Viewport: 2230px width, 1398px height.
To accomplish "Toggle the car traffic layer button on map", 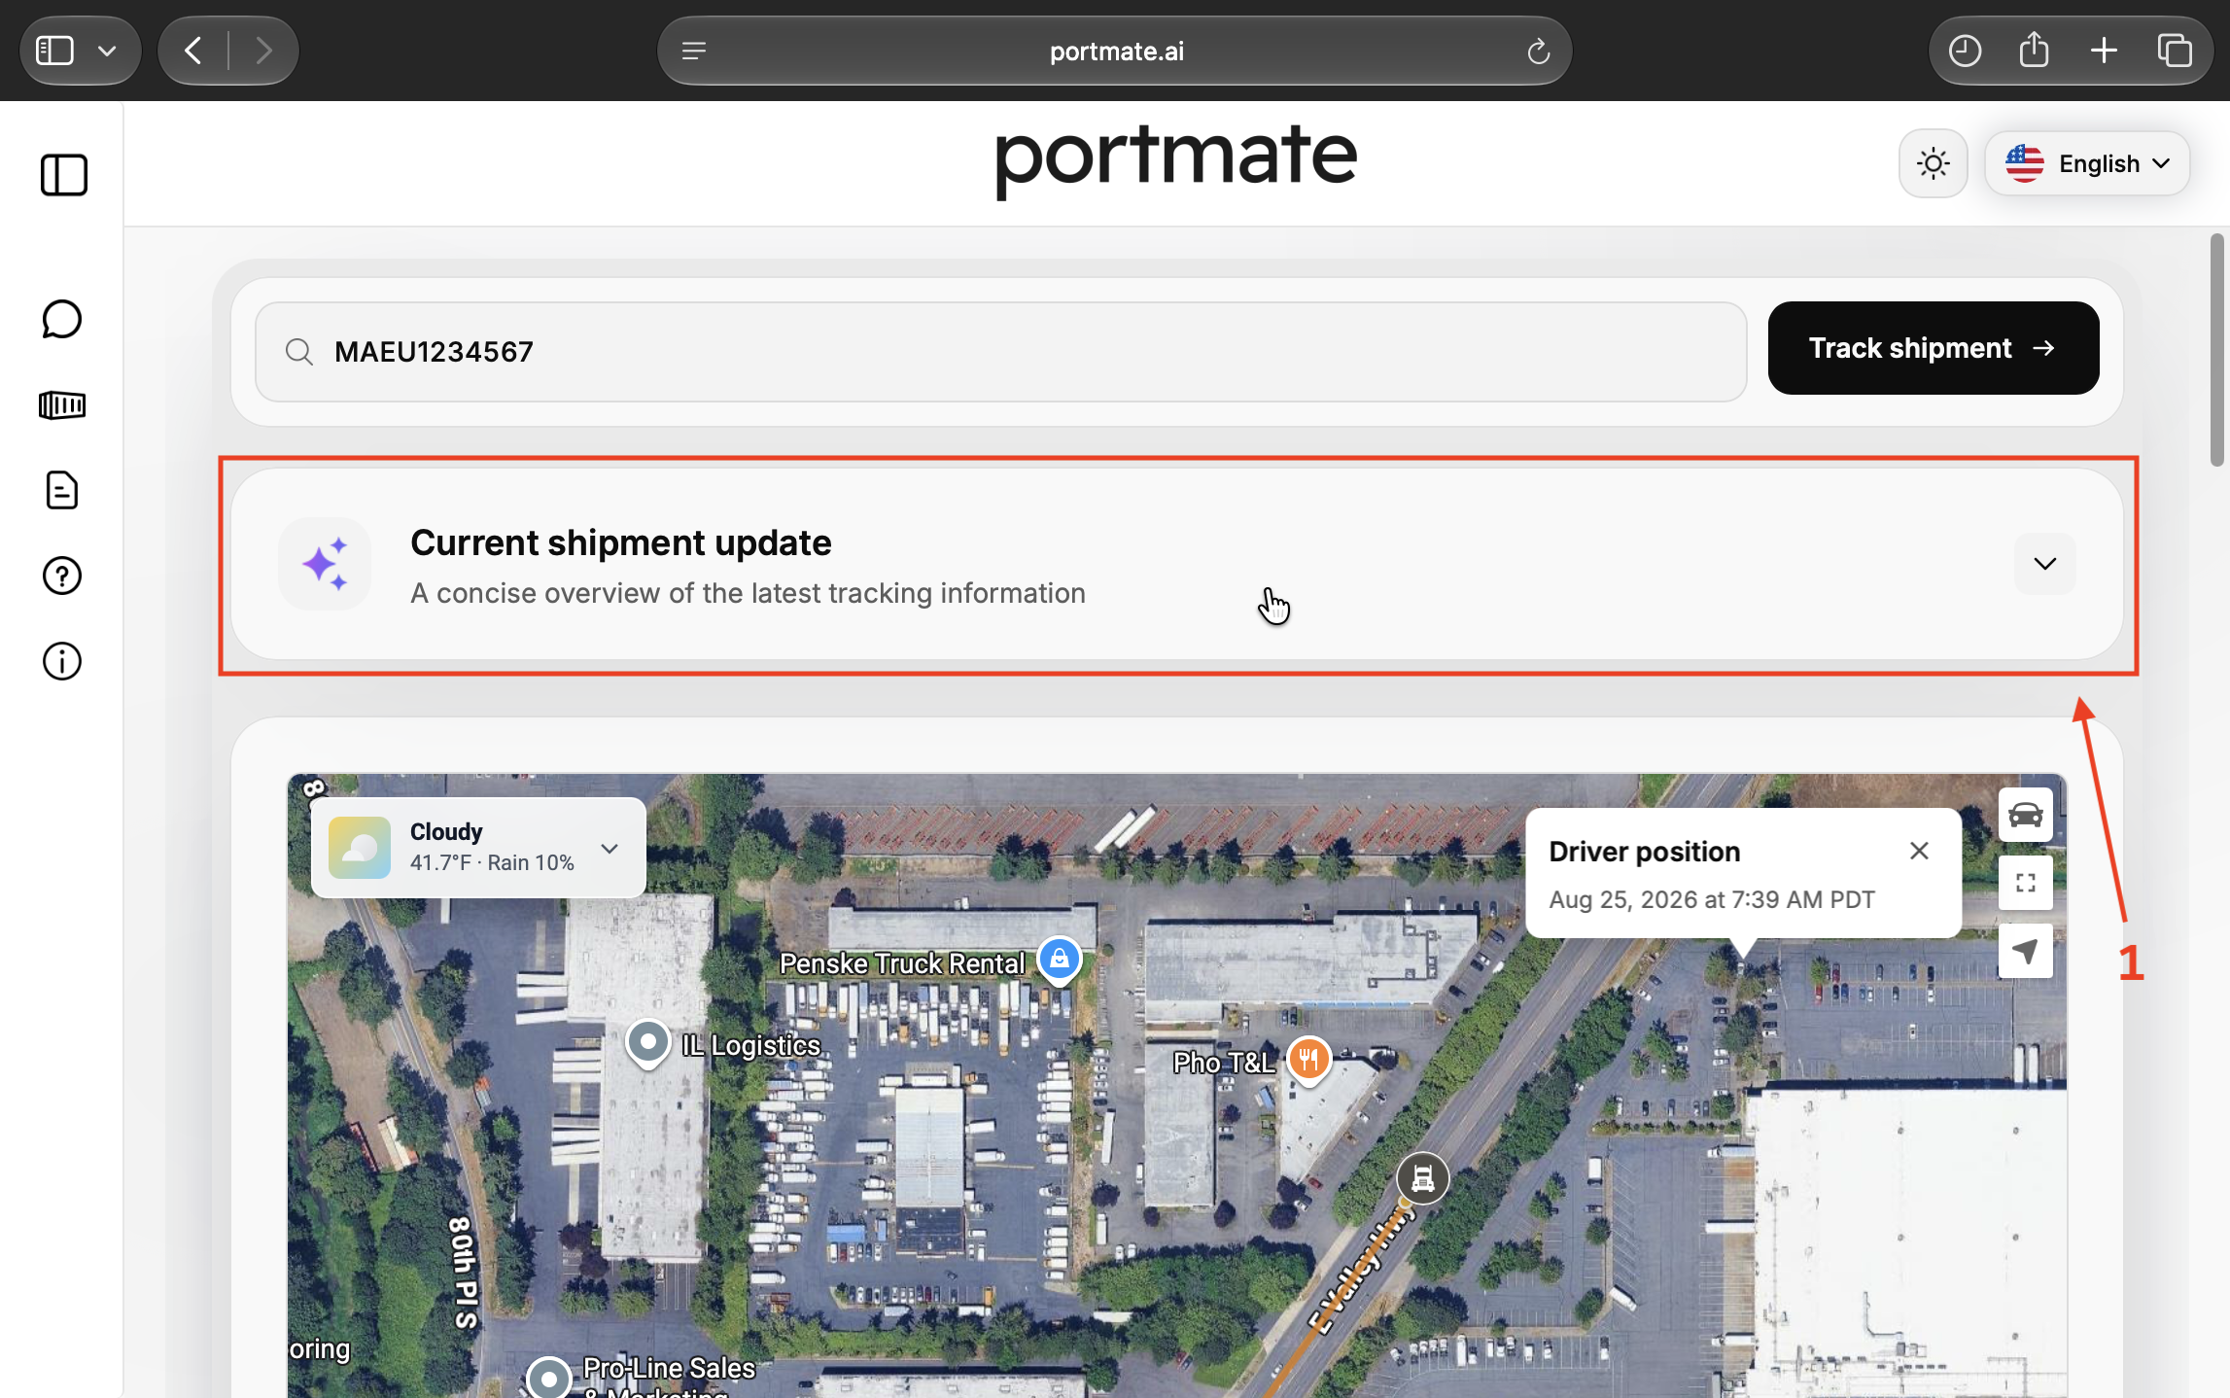I will pyautogui.click(x=2025, y=815).
